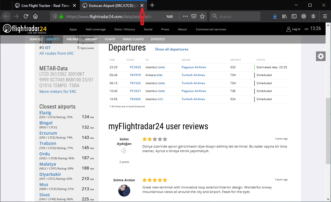The width and height of the screenshot is (331, 202).
Task: Open the page settings gear icon
Action: [x=321, y=56]
